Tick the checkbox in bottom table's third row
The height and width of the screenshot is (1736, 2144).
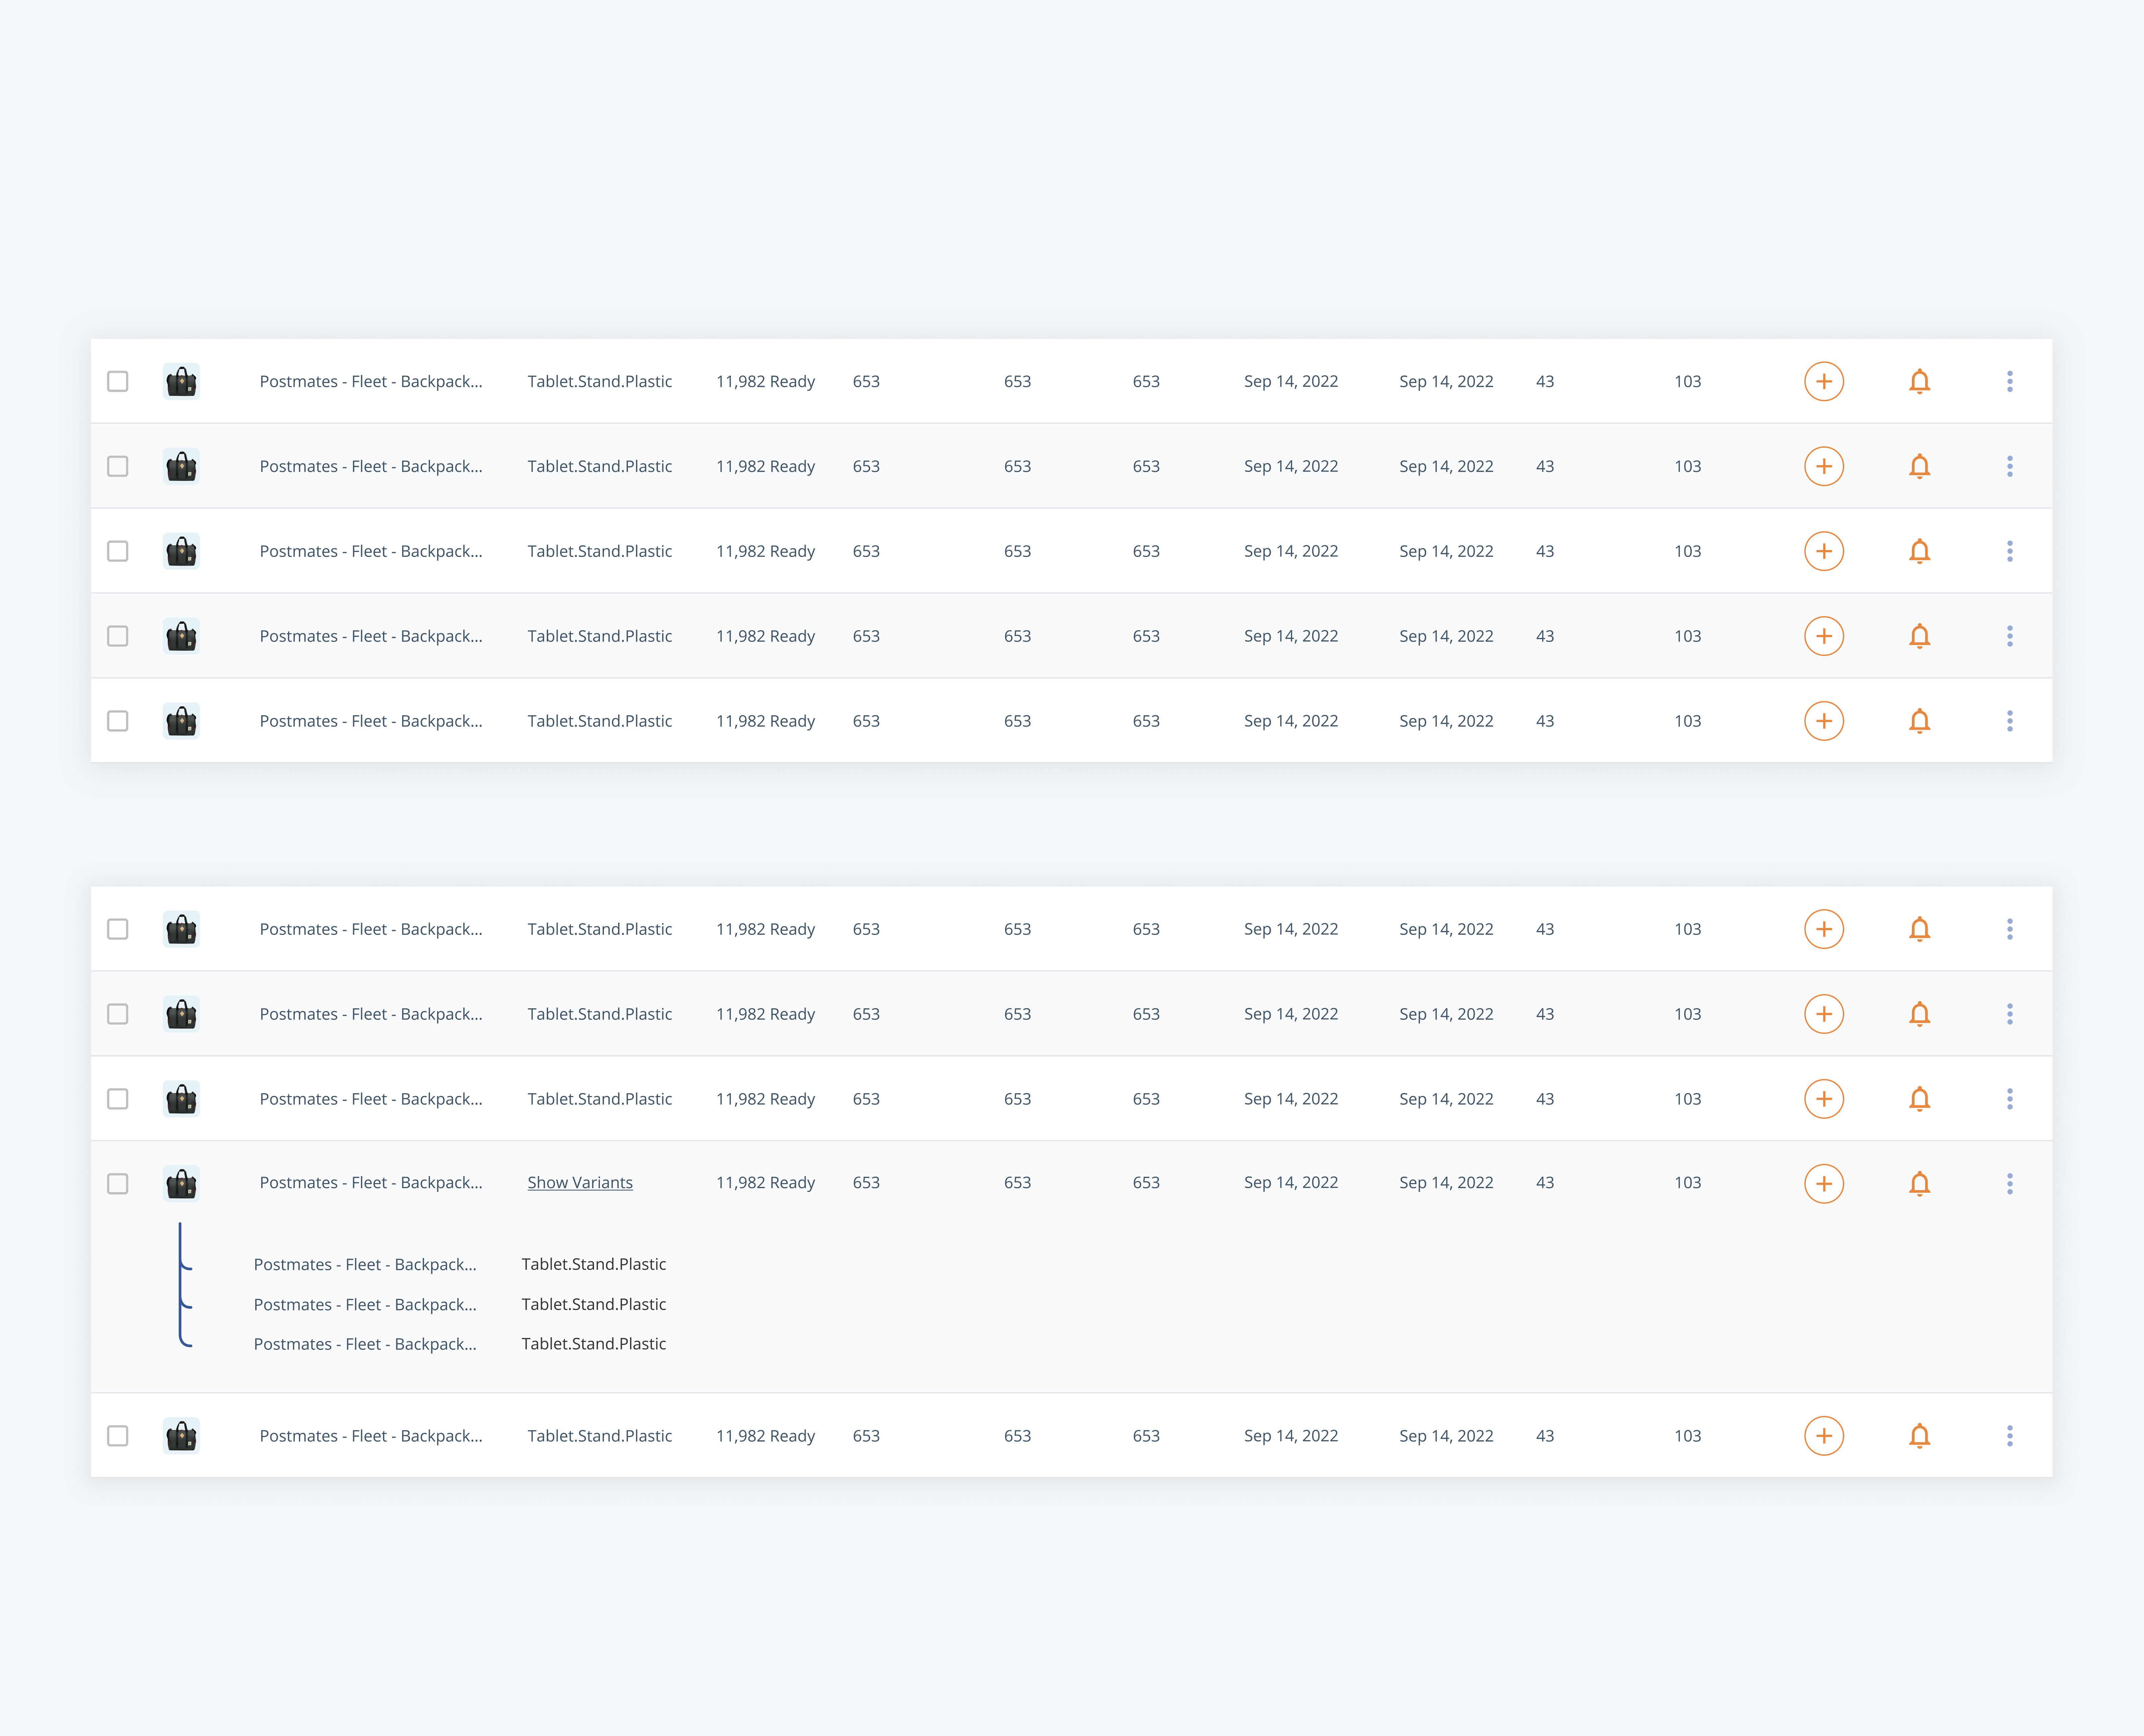click(118, 1099)
